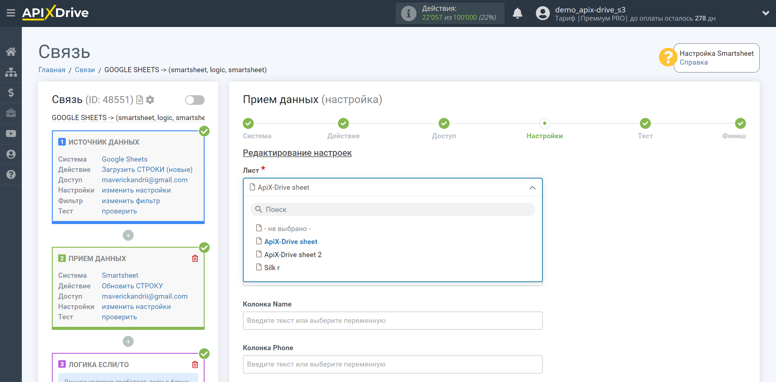
Task: Open connection settings gear icon
Action: coord(150,100)
